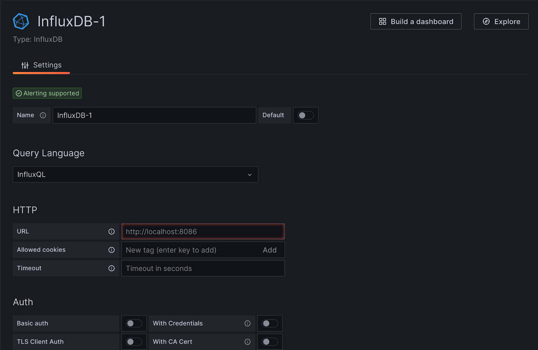The width and height of the screenshot is (538, 350).
Task: Click the Query Language heading
Action: click(49, 153)
